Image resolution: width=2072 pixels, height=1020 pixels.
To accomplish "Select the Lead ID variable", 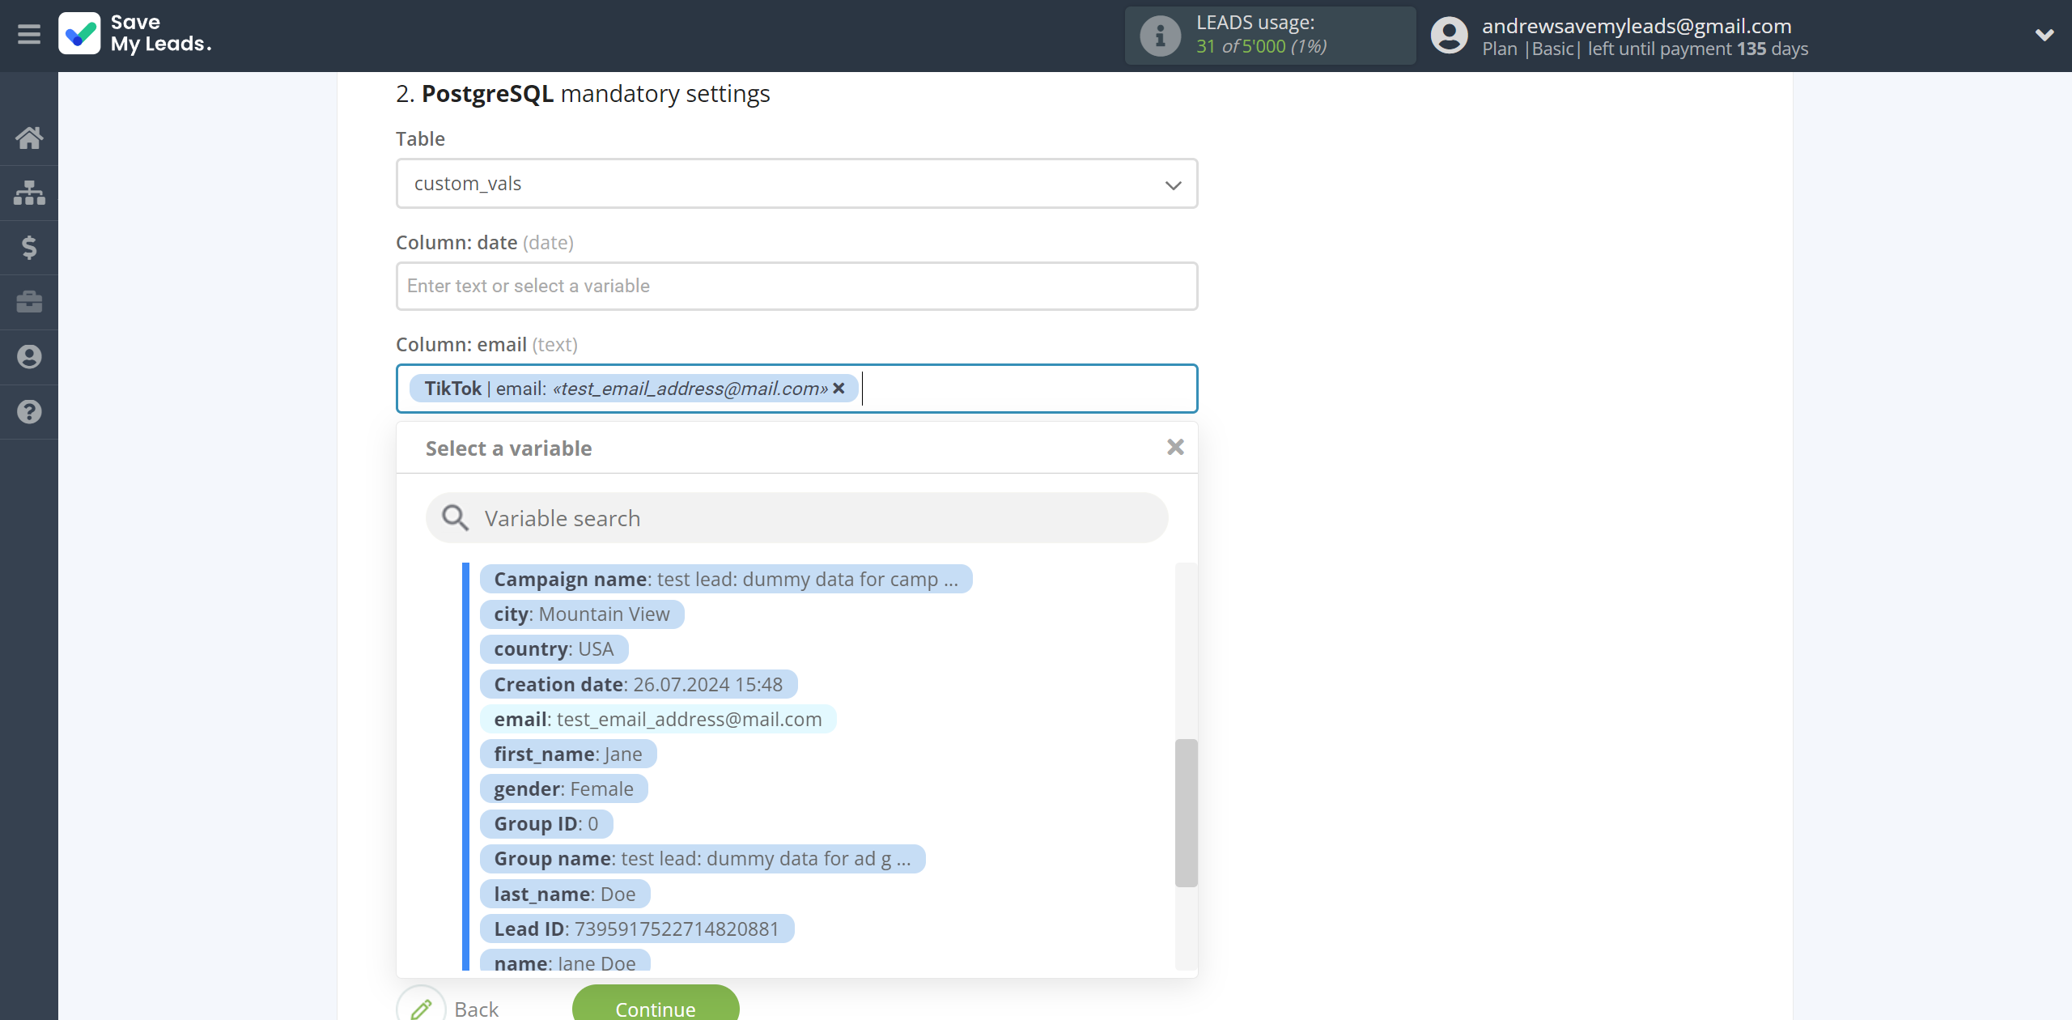I will [x=637, y=929].
